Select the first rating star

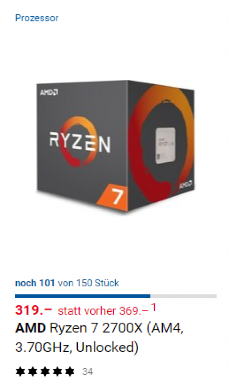click(20, 372)
